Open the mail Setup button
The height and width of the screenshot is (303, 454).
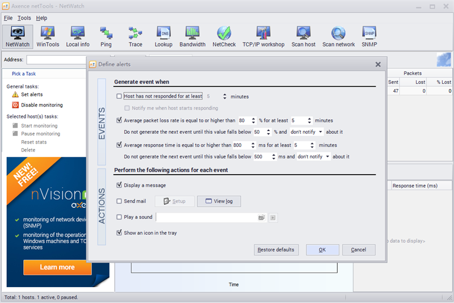click(x=175, y=201)
